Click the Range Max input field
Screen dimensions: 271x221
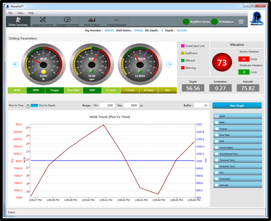pyautogui.click(x=131, y=105)
